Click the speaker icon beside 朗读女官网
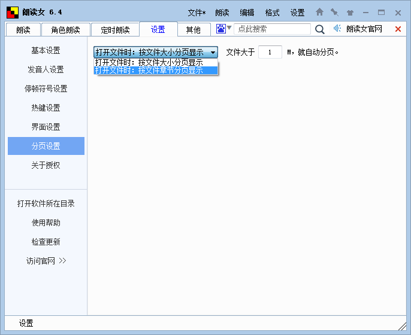The image size is (411, 335). coord(337,28)
